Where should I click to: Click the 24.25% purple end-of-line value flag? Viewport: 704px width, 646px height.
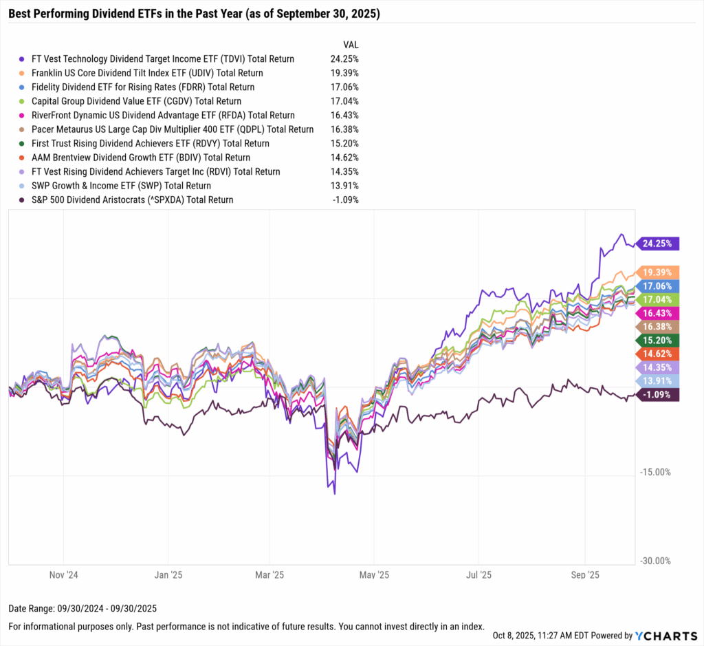pyautogui.click(x=659, y=243)
